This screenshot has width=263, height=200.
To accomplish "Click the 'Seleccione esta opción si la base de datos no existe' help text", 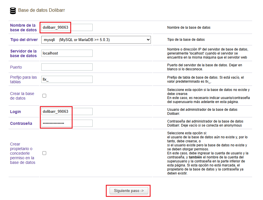I will pos(209,96).
